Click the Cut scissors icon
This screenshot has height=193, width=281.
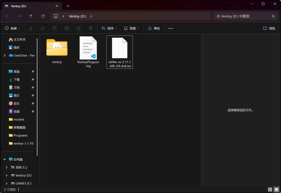[31, 28]
